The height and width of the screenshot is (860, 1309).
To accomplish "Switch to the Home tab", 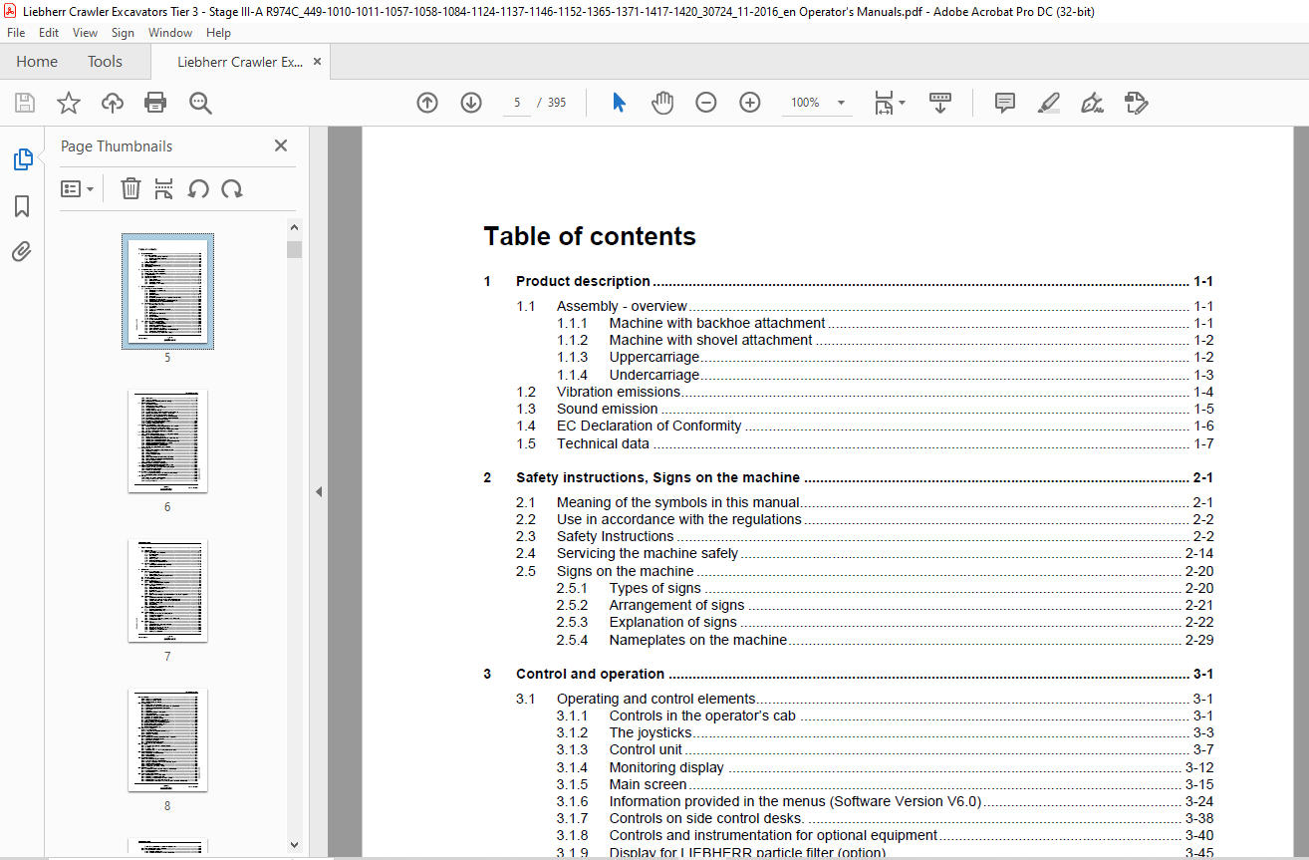I will click(x=37, y=62).
